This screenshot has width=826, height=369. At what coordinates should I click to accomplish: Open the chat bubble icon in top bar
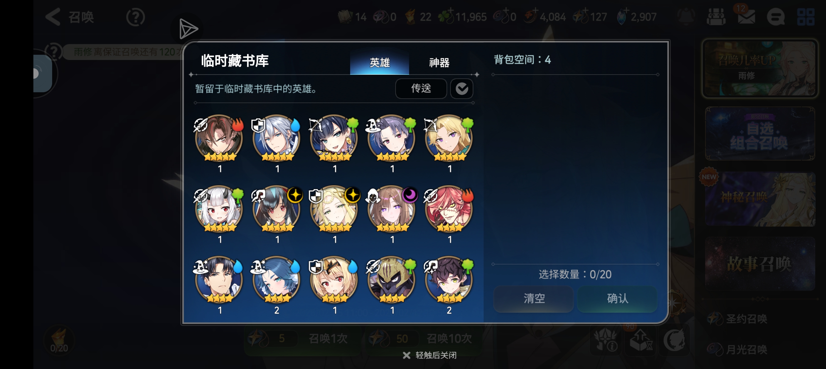click(x=776, y=17)
